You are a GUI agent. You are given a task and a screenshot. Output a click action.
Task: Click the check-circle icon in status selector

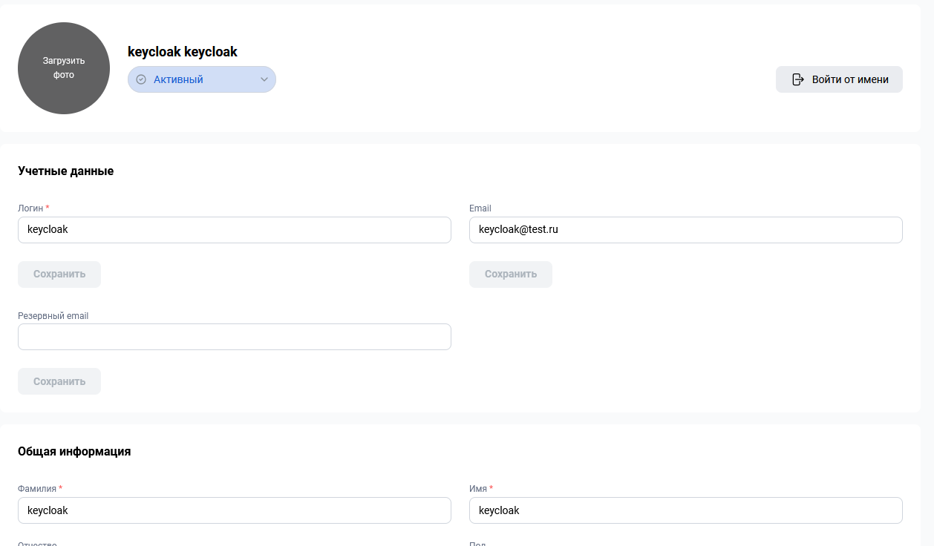tap(141, 79)
